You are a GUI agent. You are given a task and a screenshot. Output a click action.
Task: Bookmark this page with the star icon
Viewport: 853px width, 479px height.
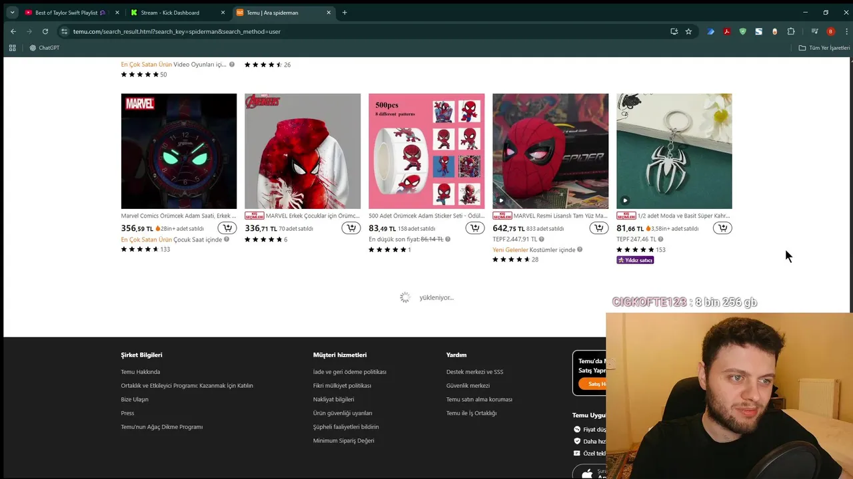point(688,31)
